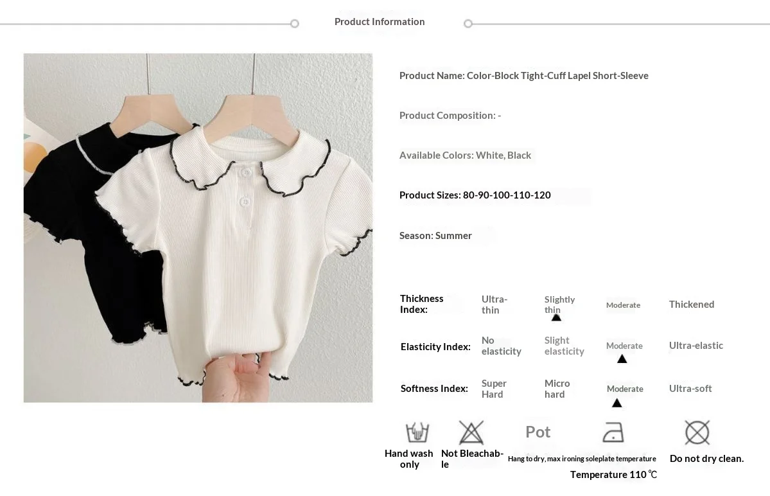
Task: Click Moderate in the Softness row
Action: coord(625,389)
